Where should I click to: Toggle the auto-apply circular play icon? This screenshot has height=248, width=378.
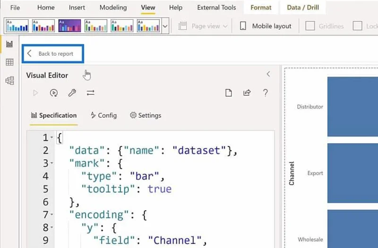(x=54, y=93)
